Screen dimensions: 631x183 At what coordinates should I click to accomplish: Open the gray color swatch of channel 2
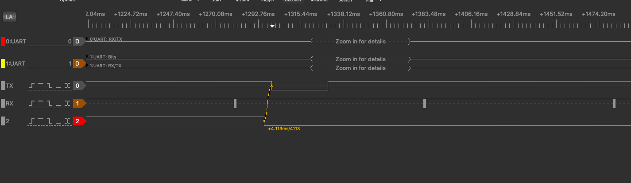3,121
